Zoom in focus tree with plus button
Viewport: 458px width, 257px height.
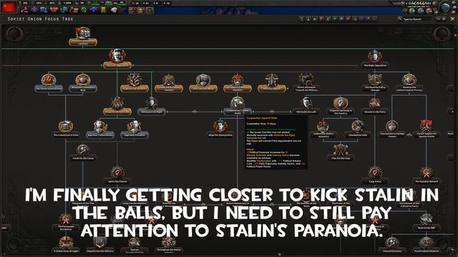[x=444, y=19]
